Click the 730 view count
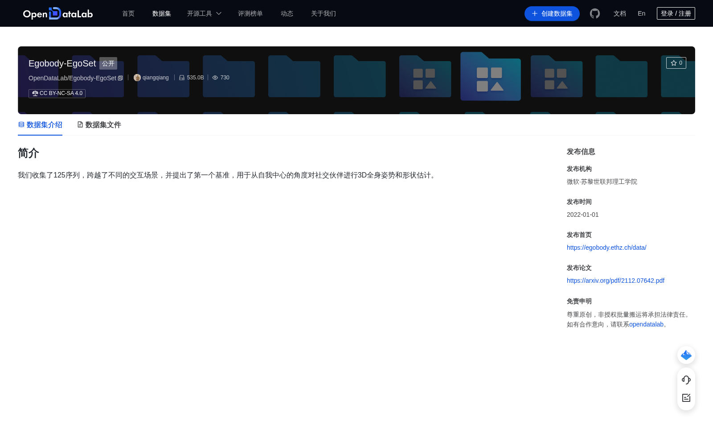Viewport: 713px width, 446px height. point(225,78)
